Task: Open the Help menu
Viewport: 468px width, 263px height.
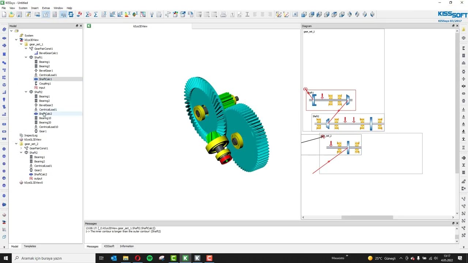Action: [69, 8]
